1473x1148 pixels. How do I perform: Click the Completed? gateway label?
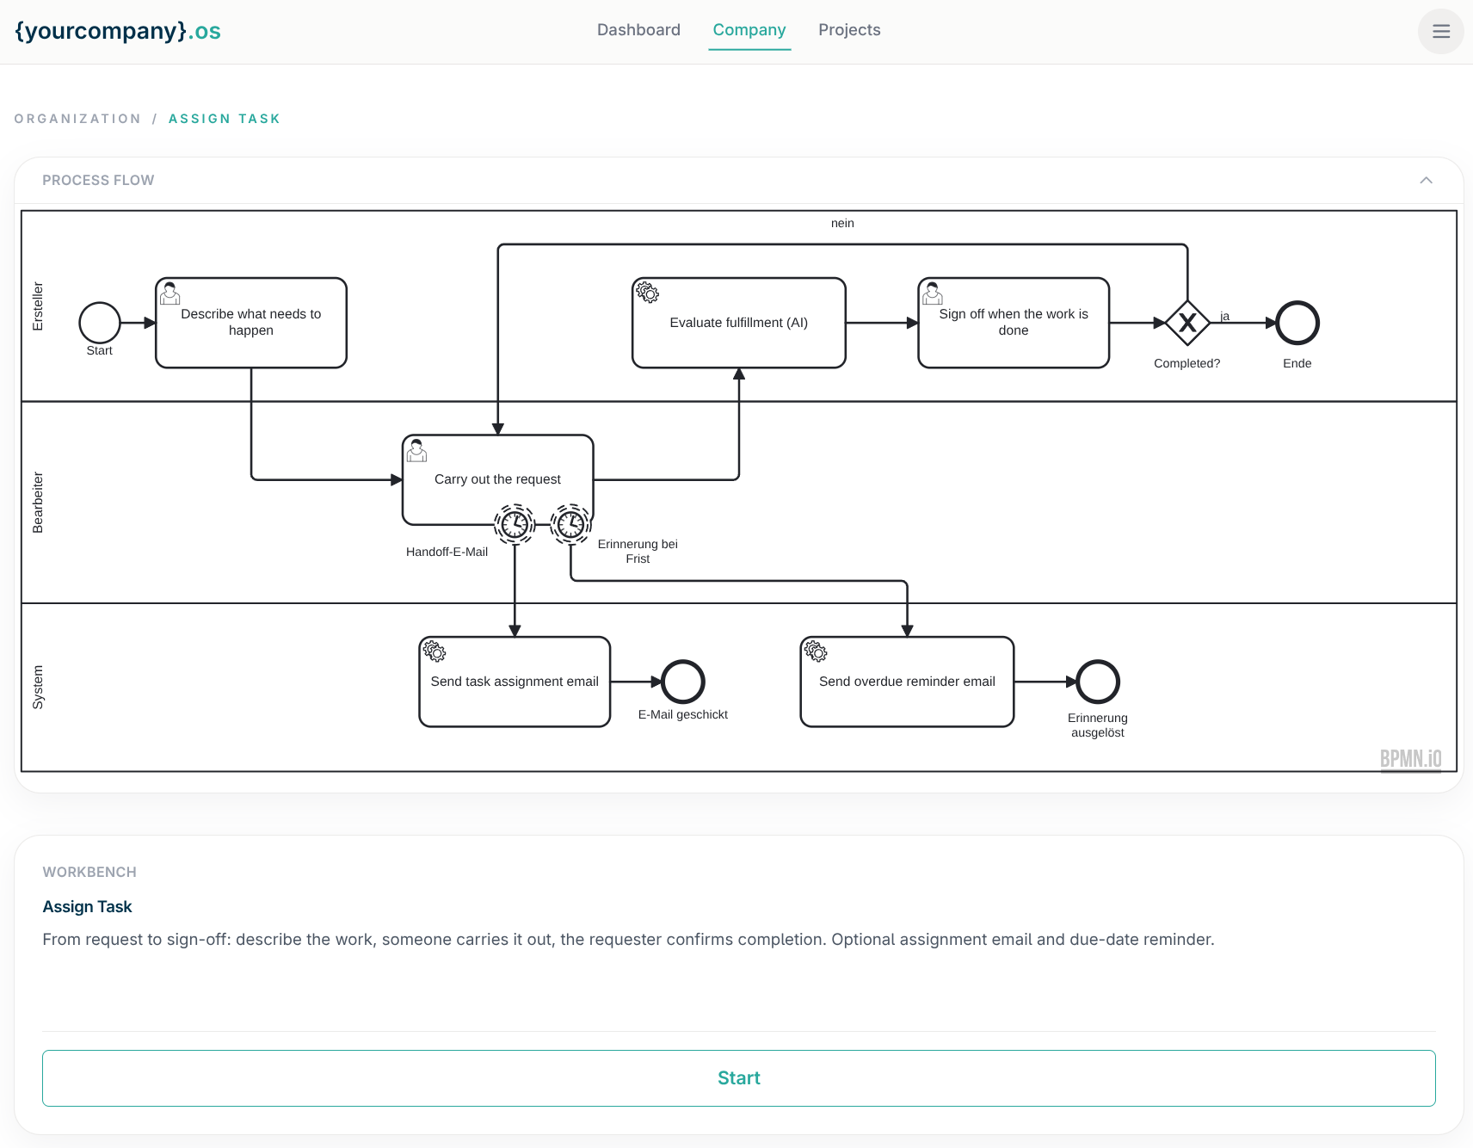(x=1186, y=363)
